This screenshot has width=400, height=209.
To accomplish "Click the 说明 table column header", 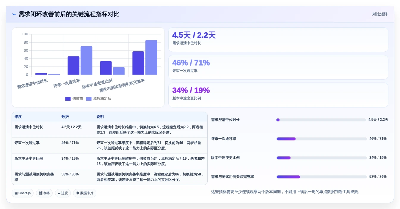I will point(100,117).
